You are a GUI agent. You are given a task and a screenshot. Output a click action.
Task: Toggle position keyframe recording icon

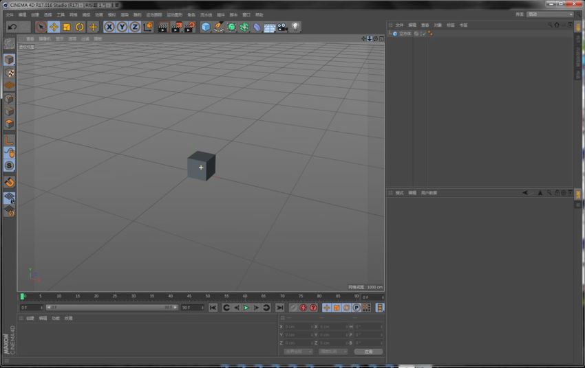pos(326,308)
